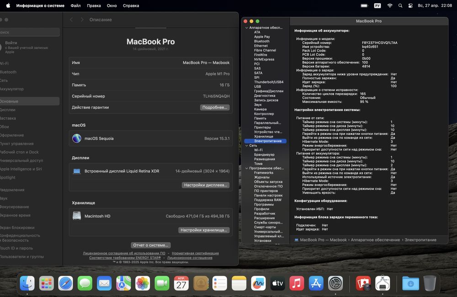This screenshot has height=297, width=457.
Task: Click battery icon in menu bar
Action: pos(364,5)
